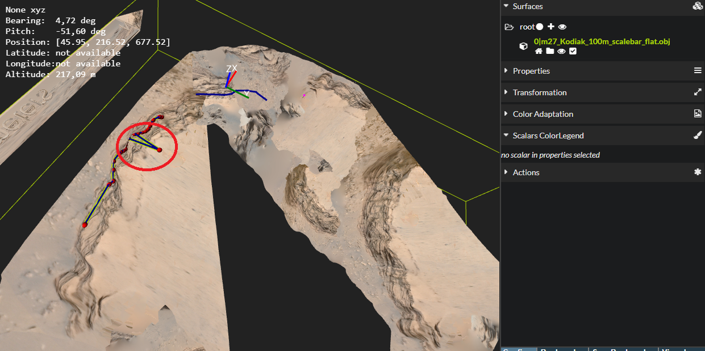
Task: Select the root node label
Action: point(527,27)
